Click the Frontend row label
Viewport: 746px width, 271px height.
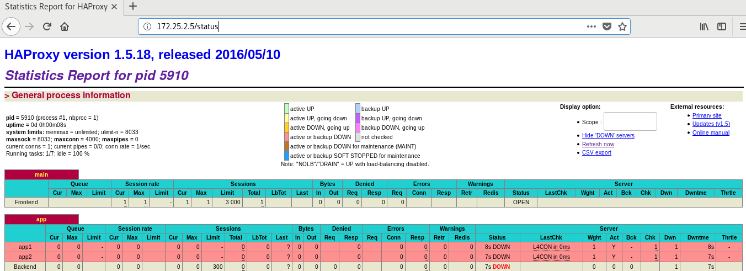(26, 202)
